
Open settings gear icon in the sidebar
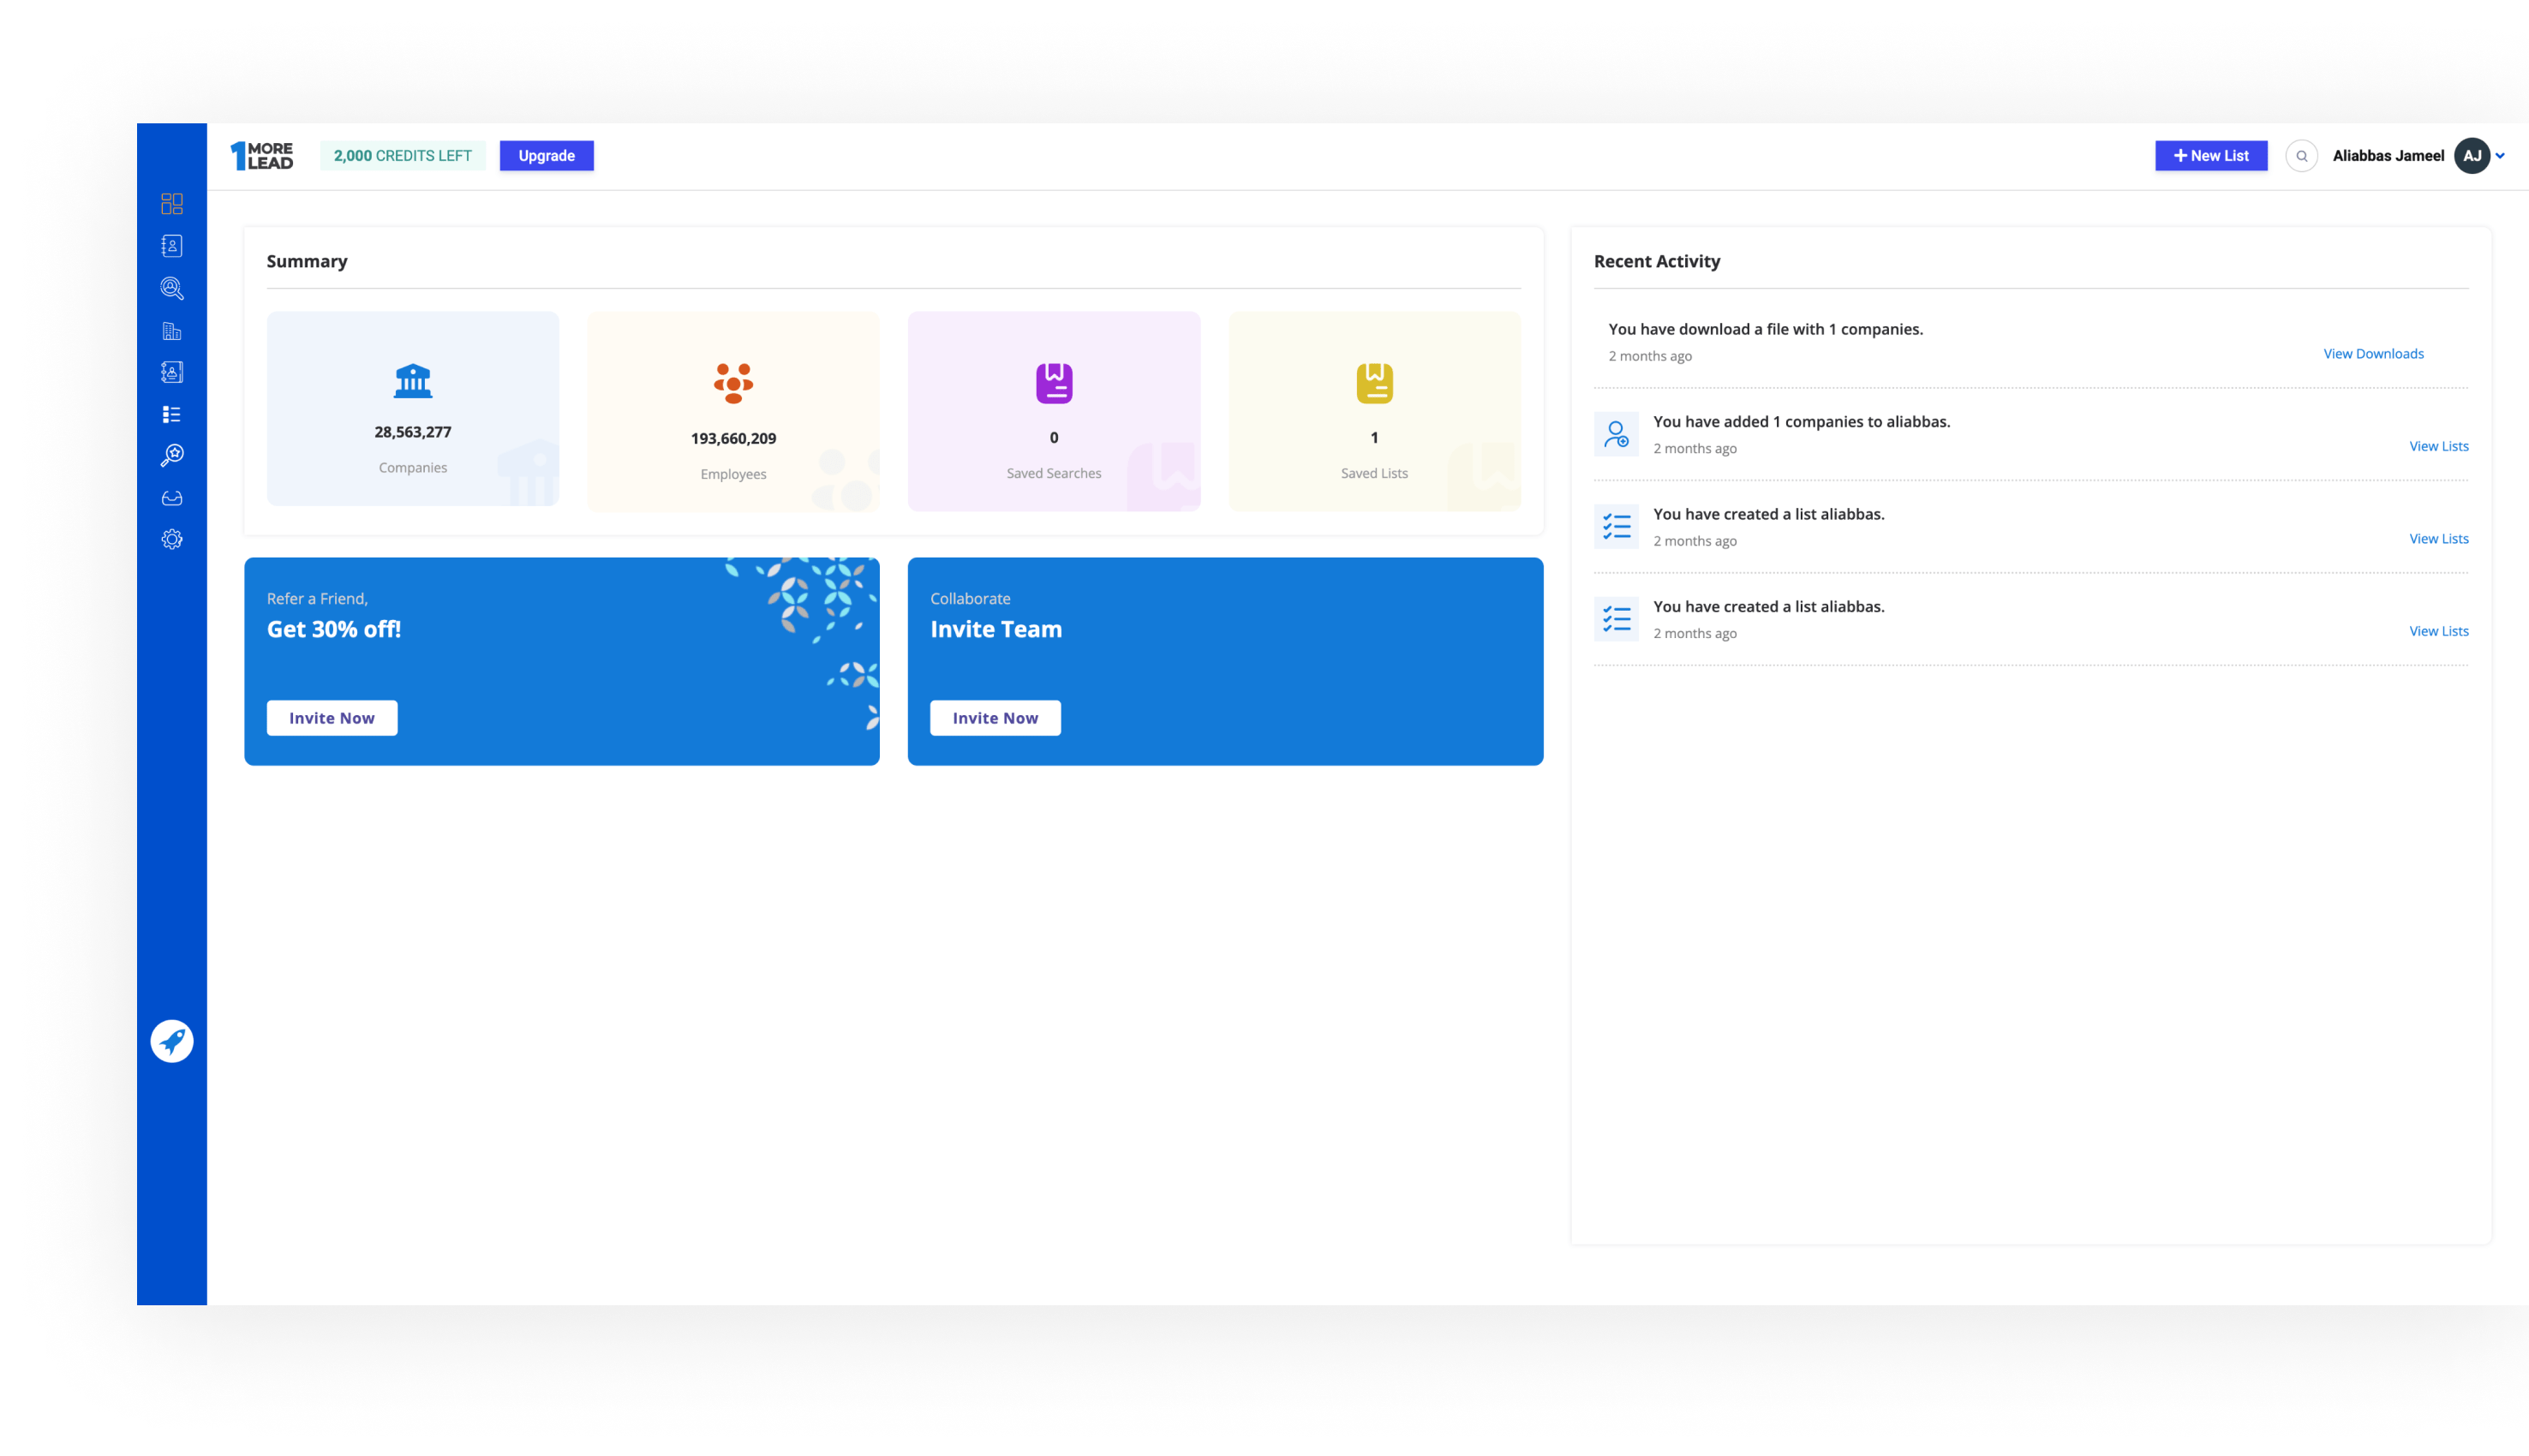coord(172,540)
